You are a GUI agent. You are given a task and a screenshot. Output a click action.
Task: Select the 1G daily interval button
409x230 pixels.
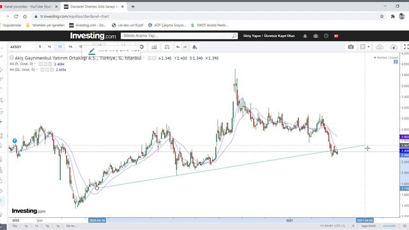(x=59, y=47)
